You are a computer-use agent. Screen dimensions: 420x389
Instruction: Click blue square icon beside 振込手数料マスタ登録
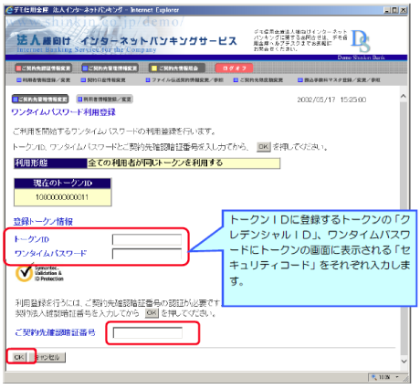tap(300, 80)
